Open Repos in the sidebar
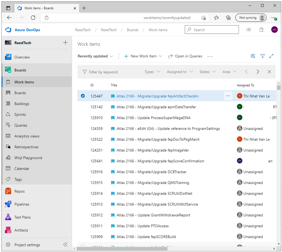 pos(20,191)
